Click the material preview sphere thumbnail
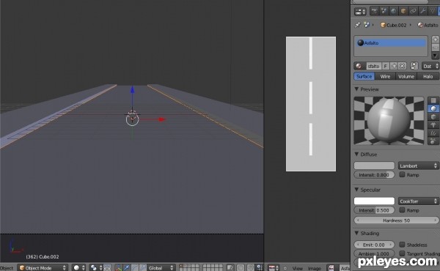 389,121
